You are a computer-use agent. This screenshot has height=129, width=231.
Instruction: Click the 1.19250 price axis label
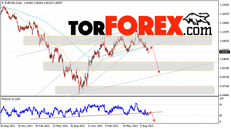(224, 5)
